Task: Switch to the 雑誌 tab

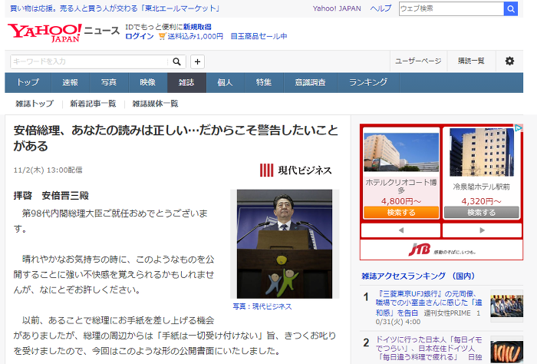Action: pos(186,82)
